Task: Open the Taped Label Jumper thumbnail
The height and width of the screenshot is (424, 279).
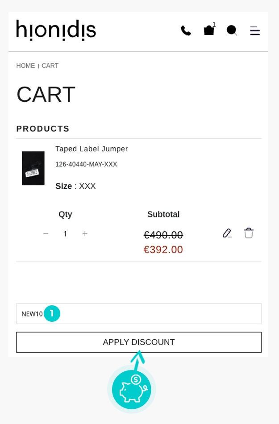Action: [x=33, y=168]
